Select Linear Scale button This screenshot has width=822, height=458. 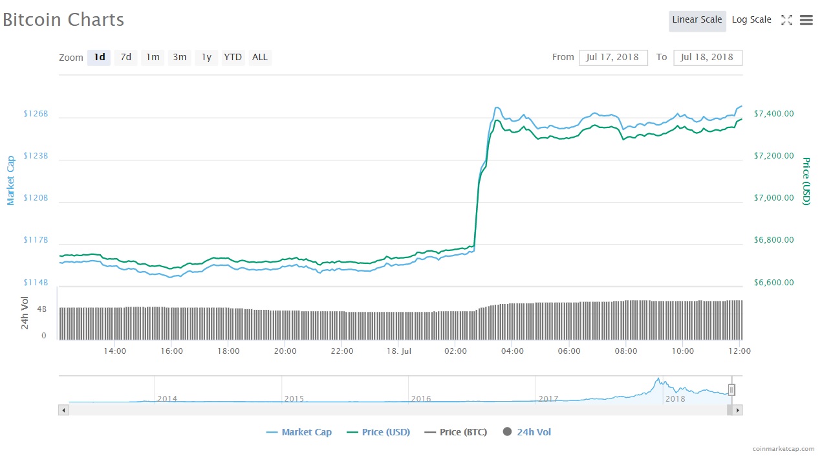click(697, 20)
